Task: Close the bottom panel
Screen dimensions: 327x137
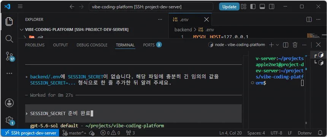Action: click(318, 45)
